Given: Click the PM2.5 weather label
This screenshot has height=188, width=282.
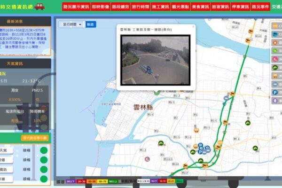Looking at the screenshot, I should click(x=37, y=90).
